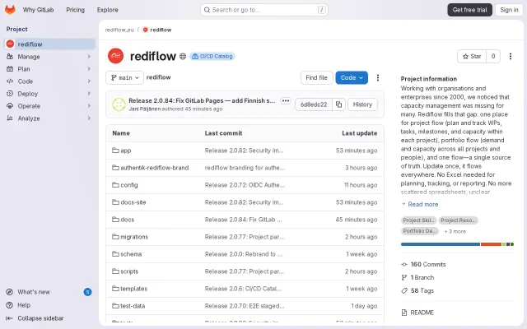
Task: Click the migrations folder icon
Action: [x=115, y=237]
